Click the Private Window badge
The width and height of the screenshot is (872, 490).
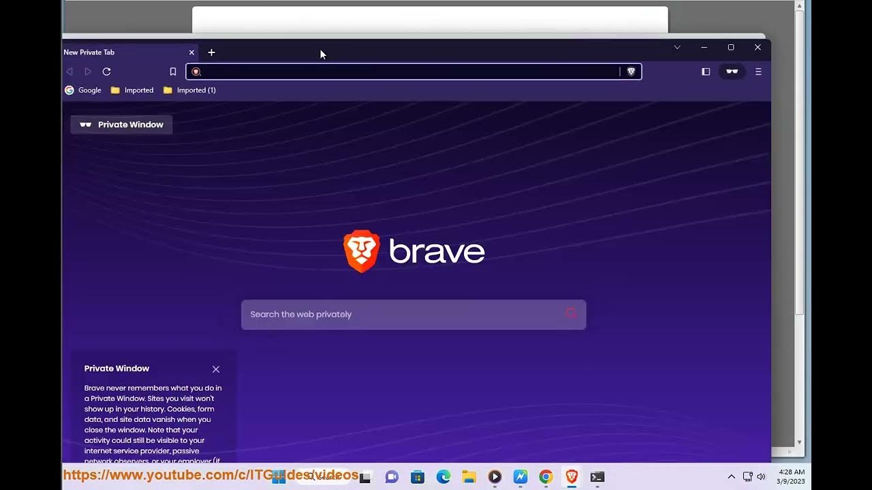click(x=121, y=125)
